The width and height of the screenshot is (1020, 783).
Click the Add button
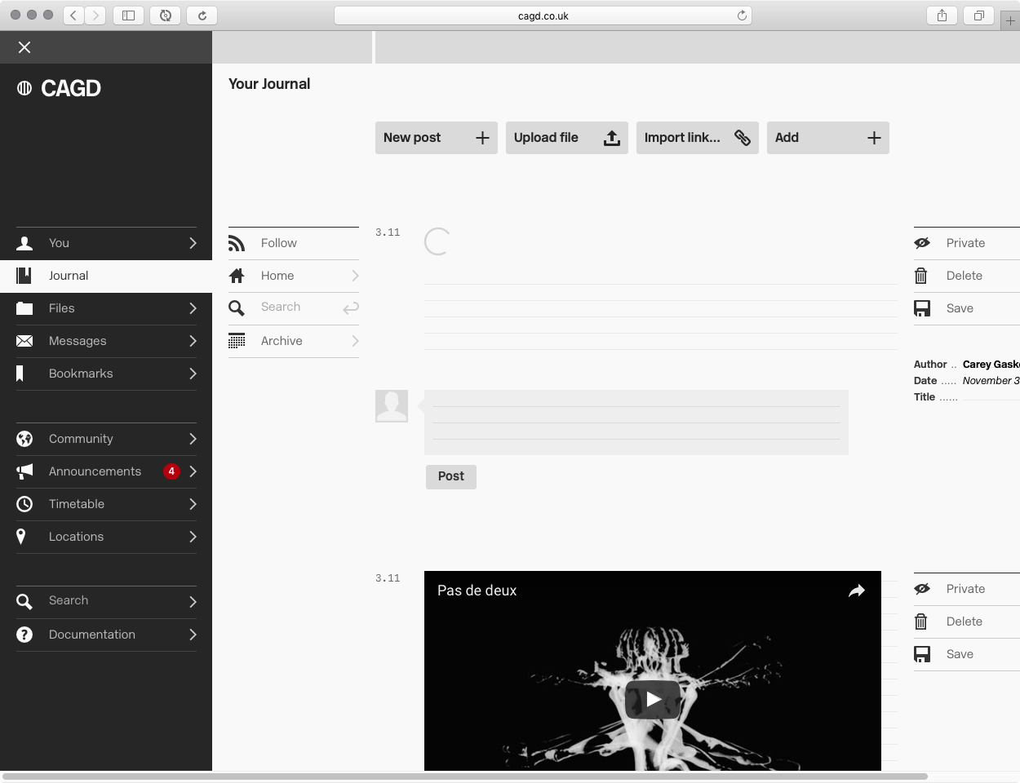828,138
